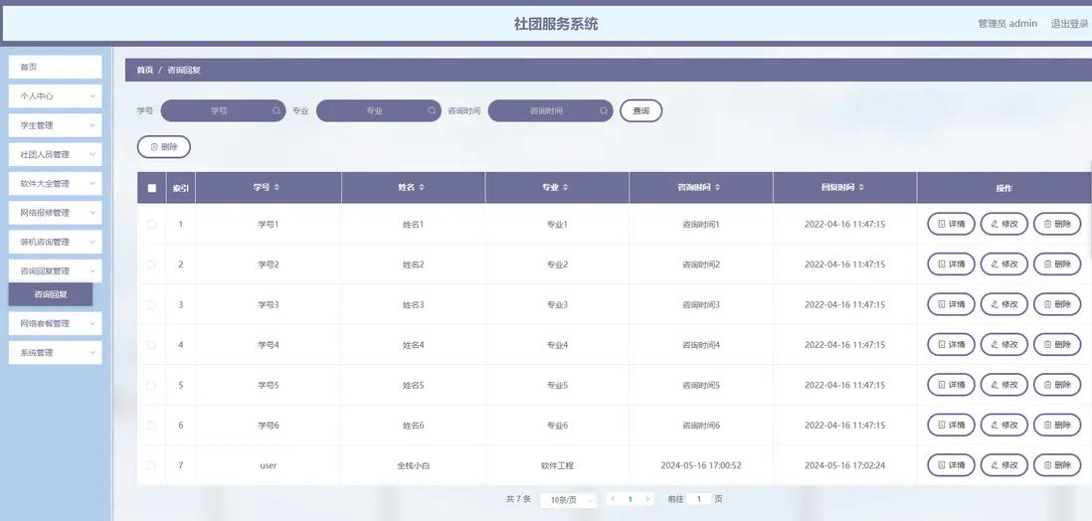Expand 软件大全管理 sidebar menu
1092x521 pixels.
(x=55, y=184)
